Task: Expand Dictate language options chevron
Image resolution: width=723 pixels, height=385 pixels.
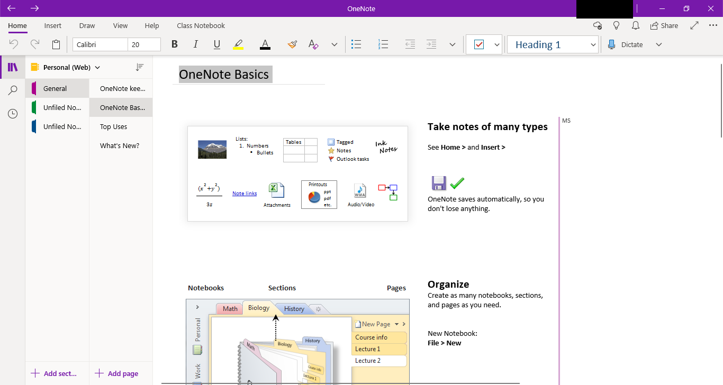Action: point(659,44)
